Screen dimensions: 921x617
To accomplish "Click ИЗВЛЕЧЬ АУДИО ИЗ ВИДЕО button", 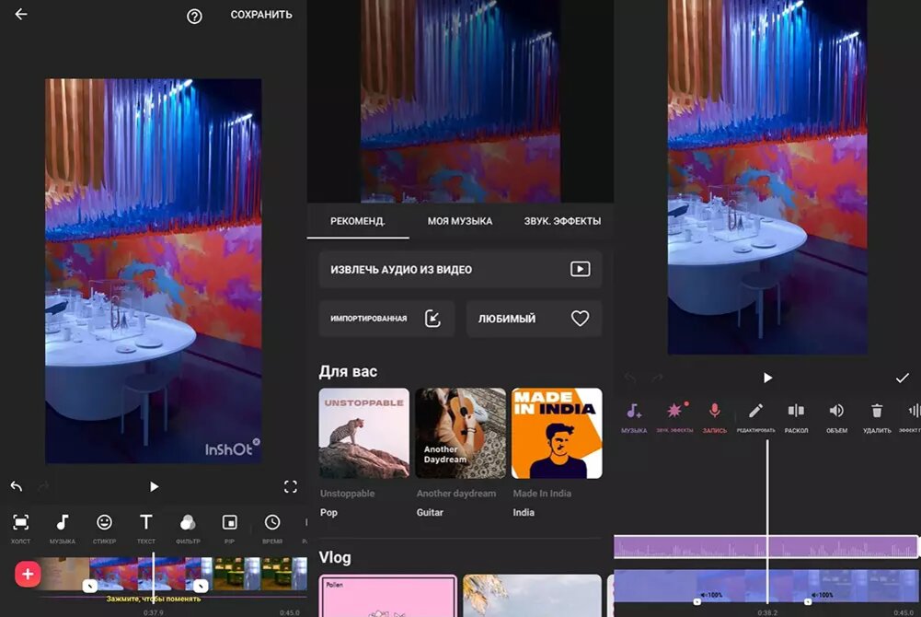I will tap(460, 269).
